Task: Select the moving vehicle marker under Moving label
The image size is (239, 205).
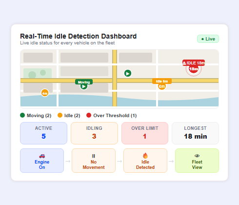Action: pyautogui.click(x=84, y=86)
